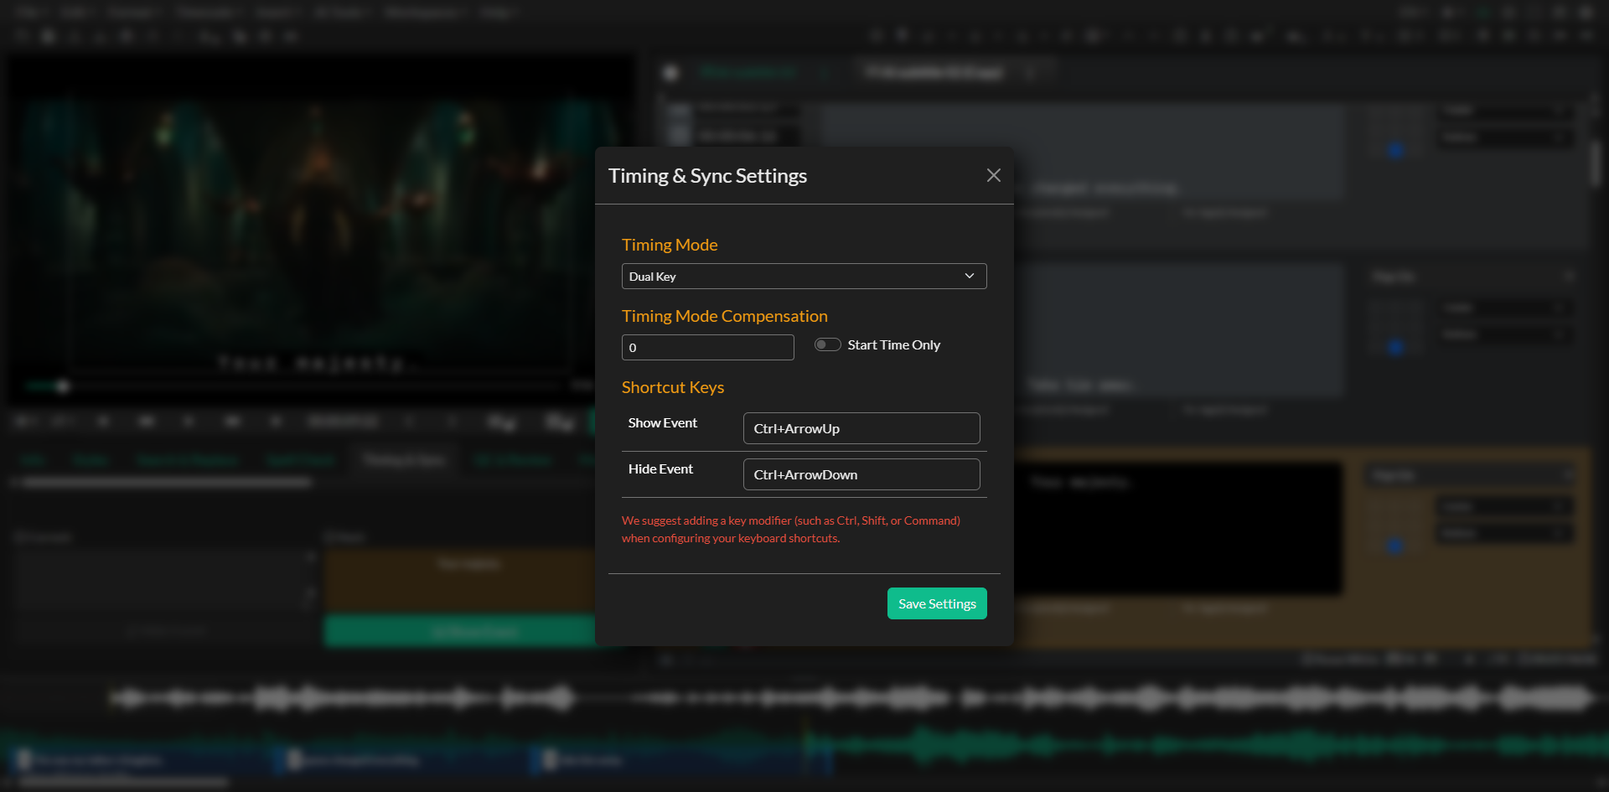This screenshot has width=1609, height=792.
Task: Open the Timing Mode dropdown
Action: coord(804,277)
